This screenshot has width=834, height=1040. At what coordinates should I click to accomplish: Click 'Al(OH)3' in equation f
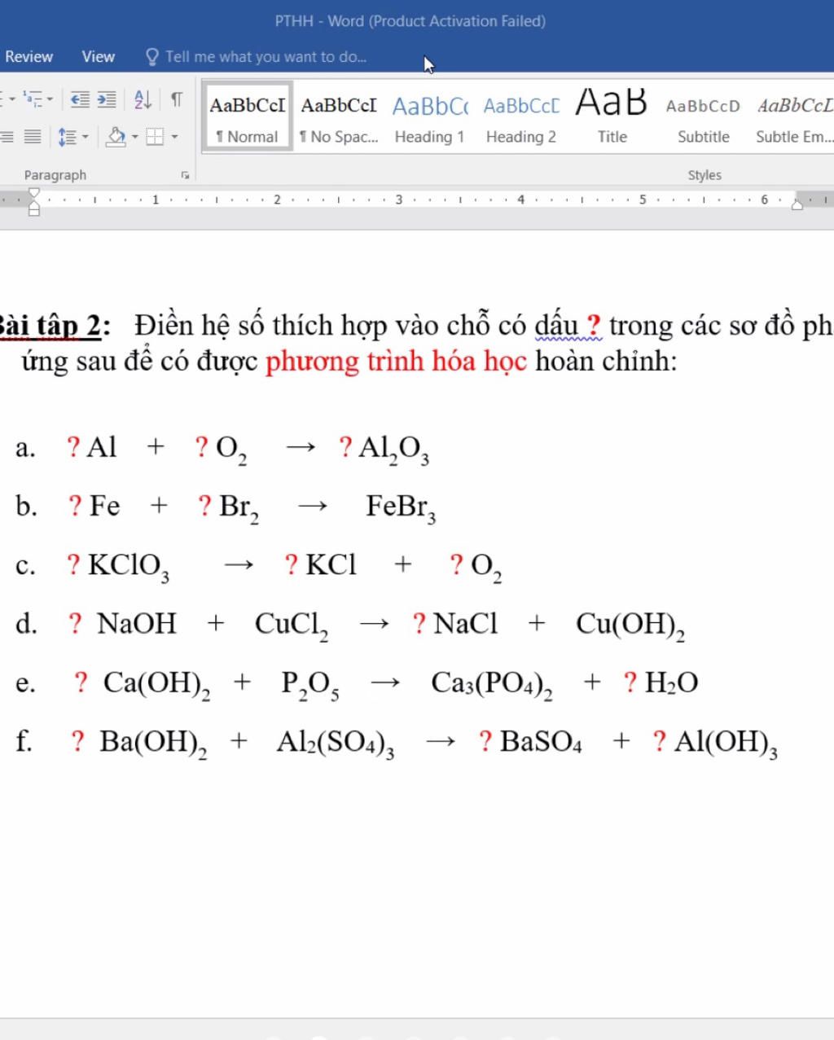[726, 743]
